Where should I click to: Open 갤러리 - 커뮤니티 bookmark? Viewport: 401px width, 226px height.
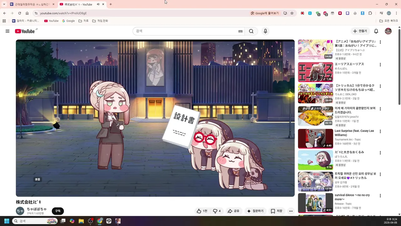(x=26, y=21)
